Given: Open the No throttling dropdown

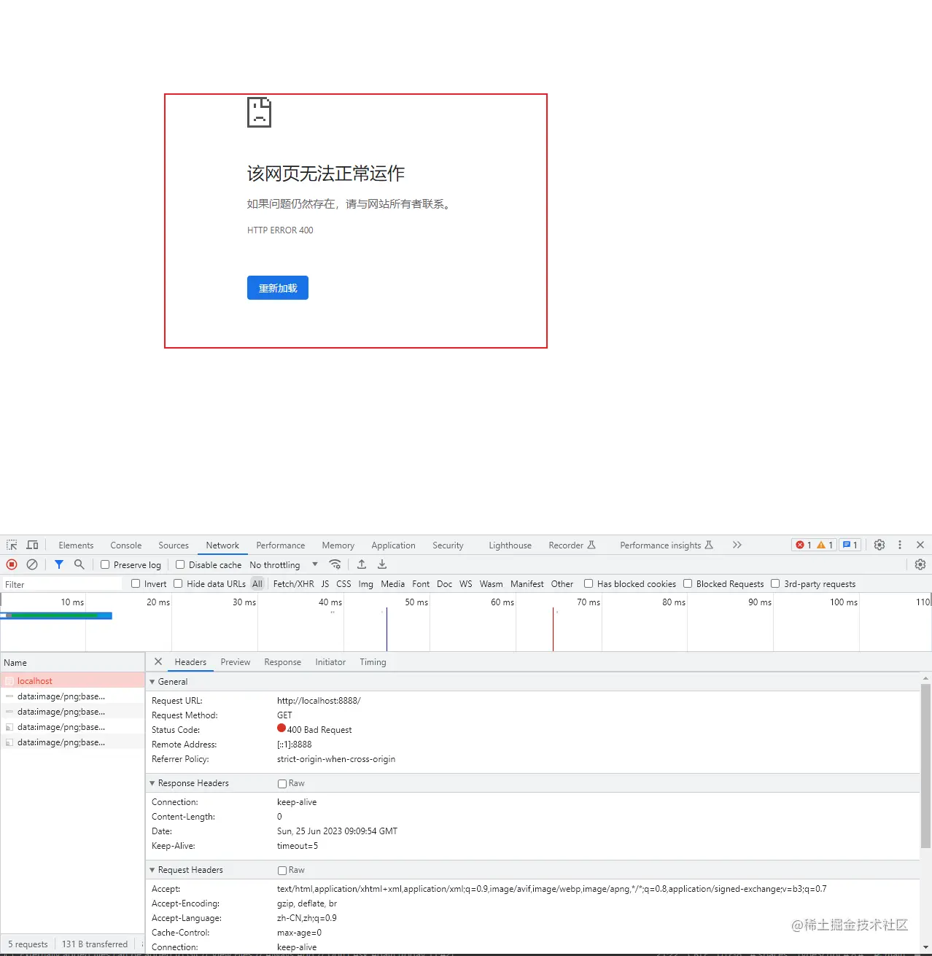Looking at the screenshot, I should click(284, 564).
